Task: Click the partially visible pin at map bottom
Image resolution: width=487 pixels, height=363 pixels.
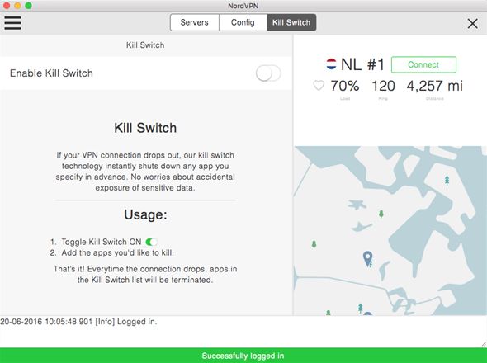Action: 368,313
